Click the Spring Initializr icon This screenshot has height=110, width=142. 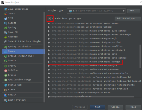pyautogui.click(x=6, y=47)
